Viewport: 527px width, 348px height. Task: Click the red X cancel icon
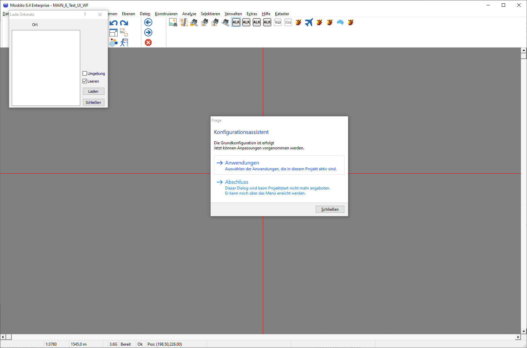(148, 42)
